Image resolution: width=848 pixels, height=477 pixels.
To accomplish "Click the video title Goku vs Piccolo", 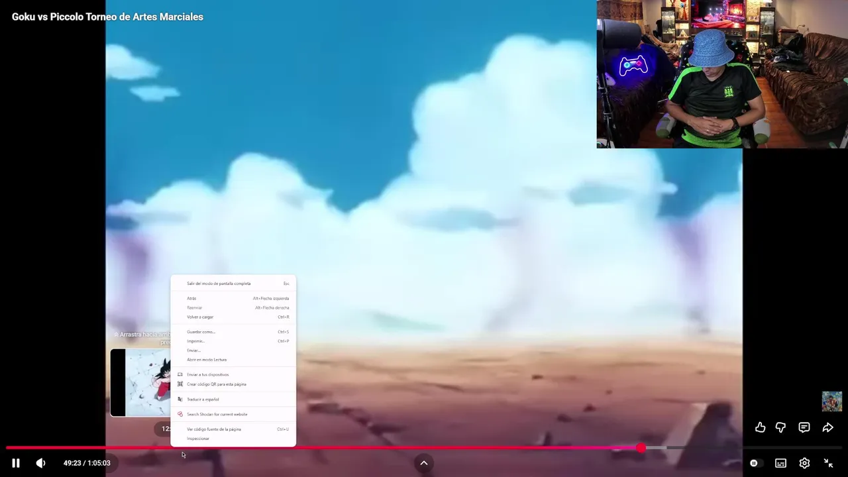I will tap(107, 17).
